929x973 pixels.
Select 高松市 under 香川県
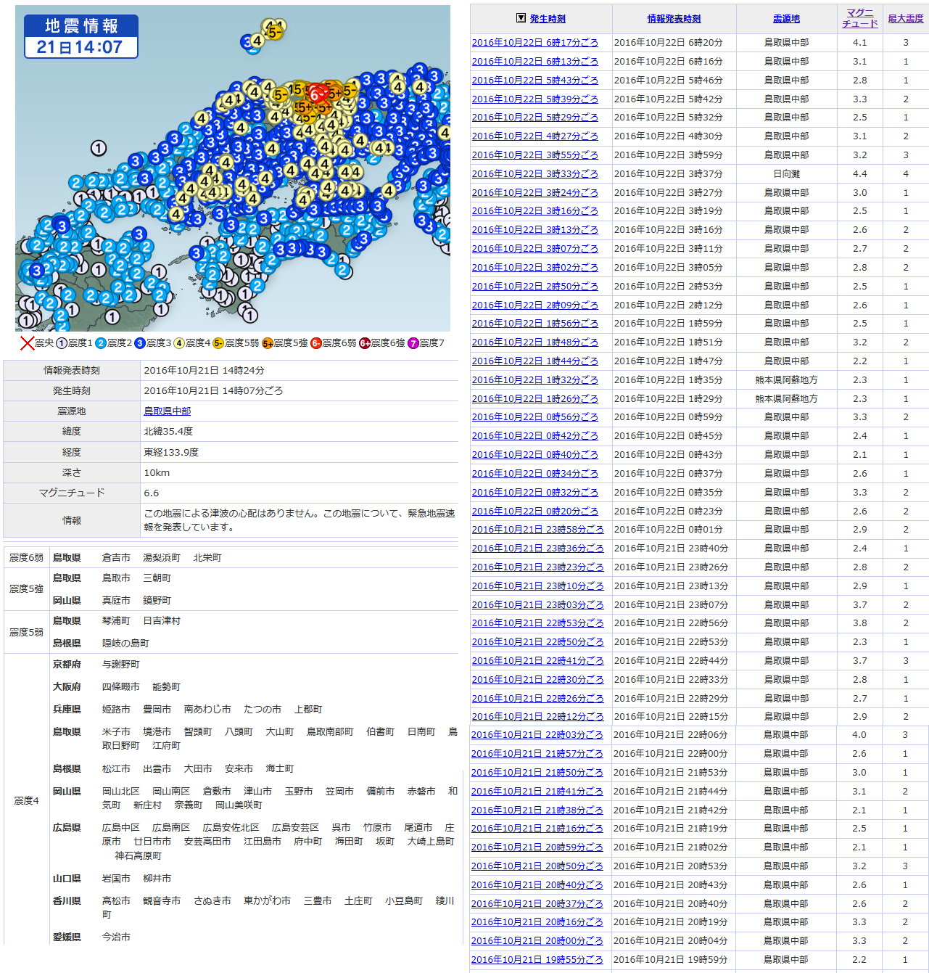116,901
